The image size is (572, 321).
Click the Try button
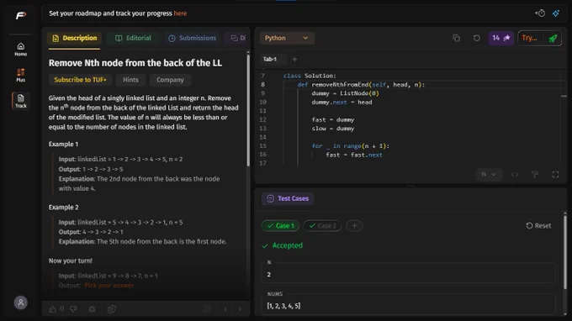click(x=530, y=38)
